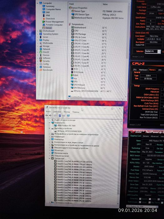
Task: Click the GPU Memory monitor icon
Action: point(72,88)
